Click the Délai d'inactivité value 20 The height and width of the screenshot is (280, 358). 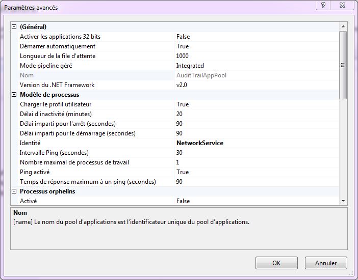(x=179, y=114)
